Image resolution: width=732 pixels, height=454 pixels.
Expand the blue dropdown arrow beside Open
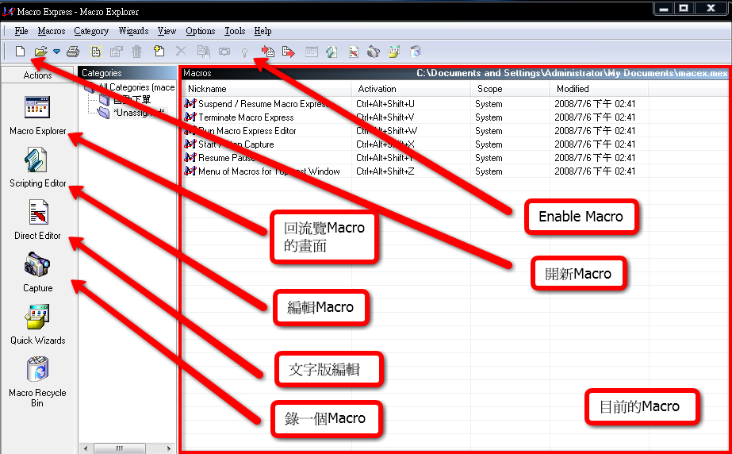(x=56, y=51)
